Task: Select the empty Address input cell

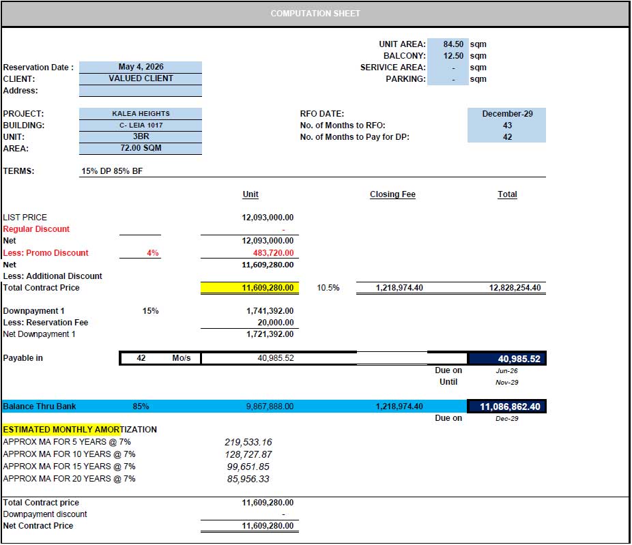Action: click(x=141, y=91)
